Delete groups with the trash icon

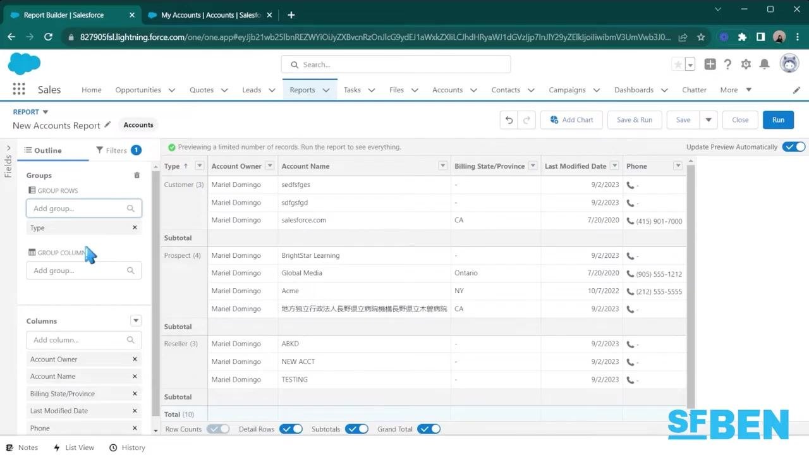pyautogui.click(x=137, y=175)
